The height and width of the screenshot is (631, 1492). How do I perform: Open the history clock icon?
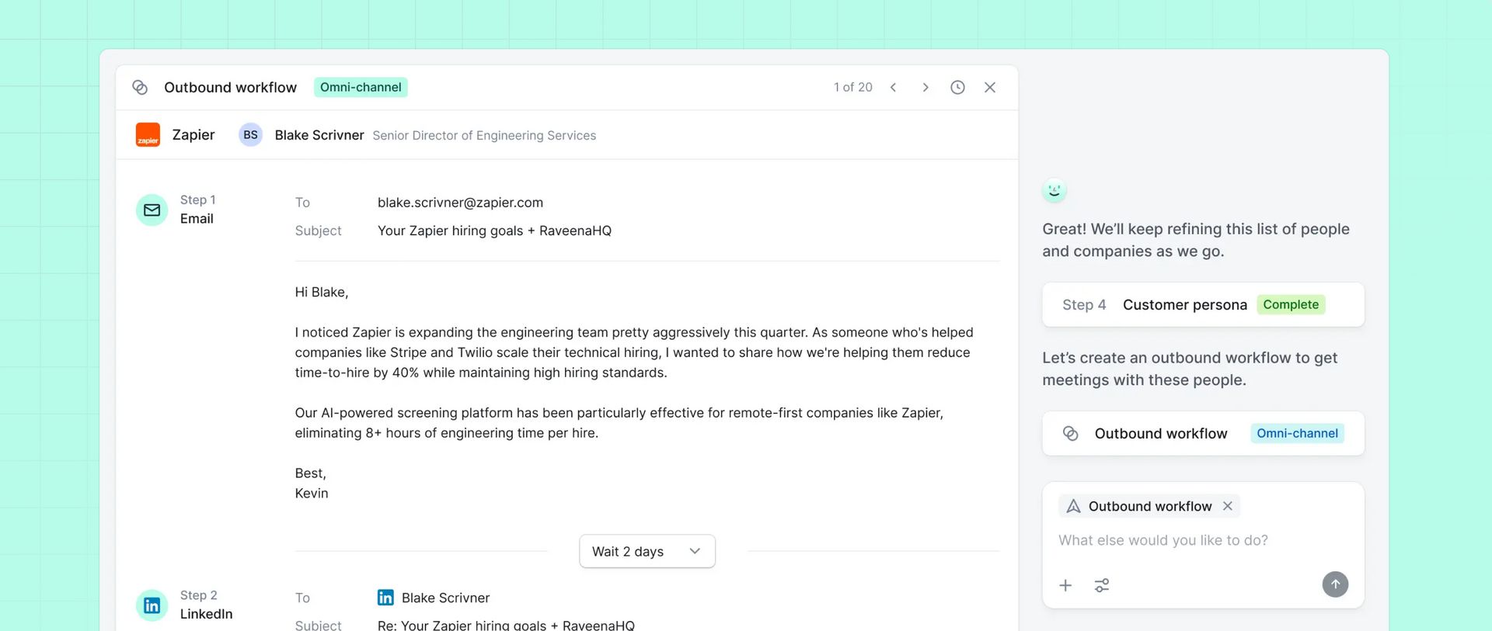tap(957, 88)
